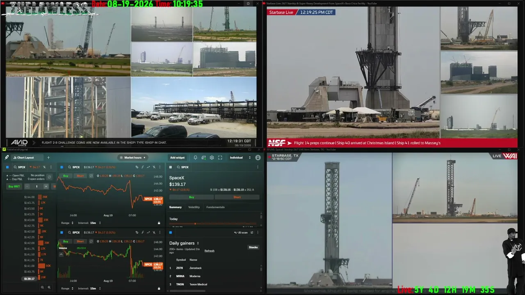
Task: Open drawing tools icon on candlestick chart
Action: (x=137, y=232)
